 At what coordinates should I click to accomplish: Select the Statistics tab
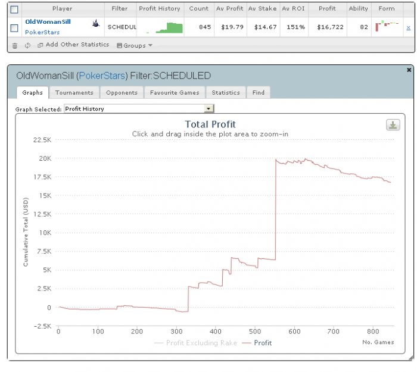(226, 92)
